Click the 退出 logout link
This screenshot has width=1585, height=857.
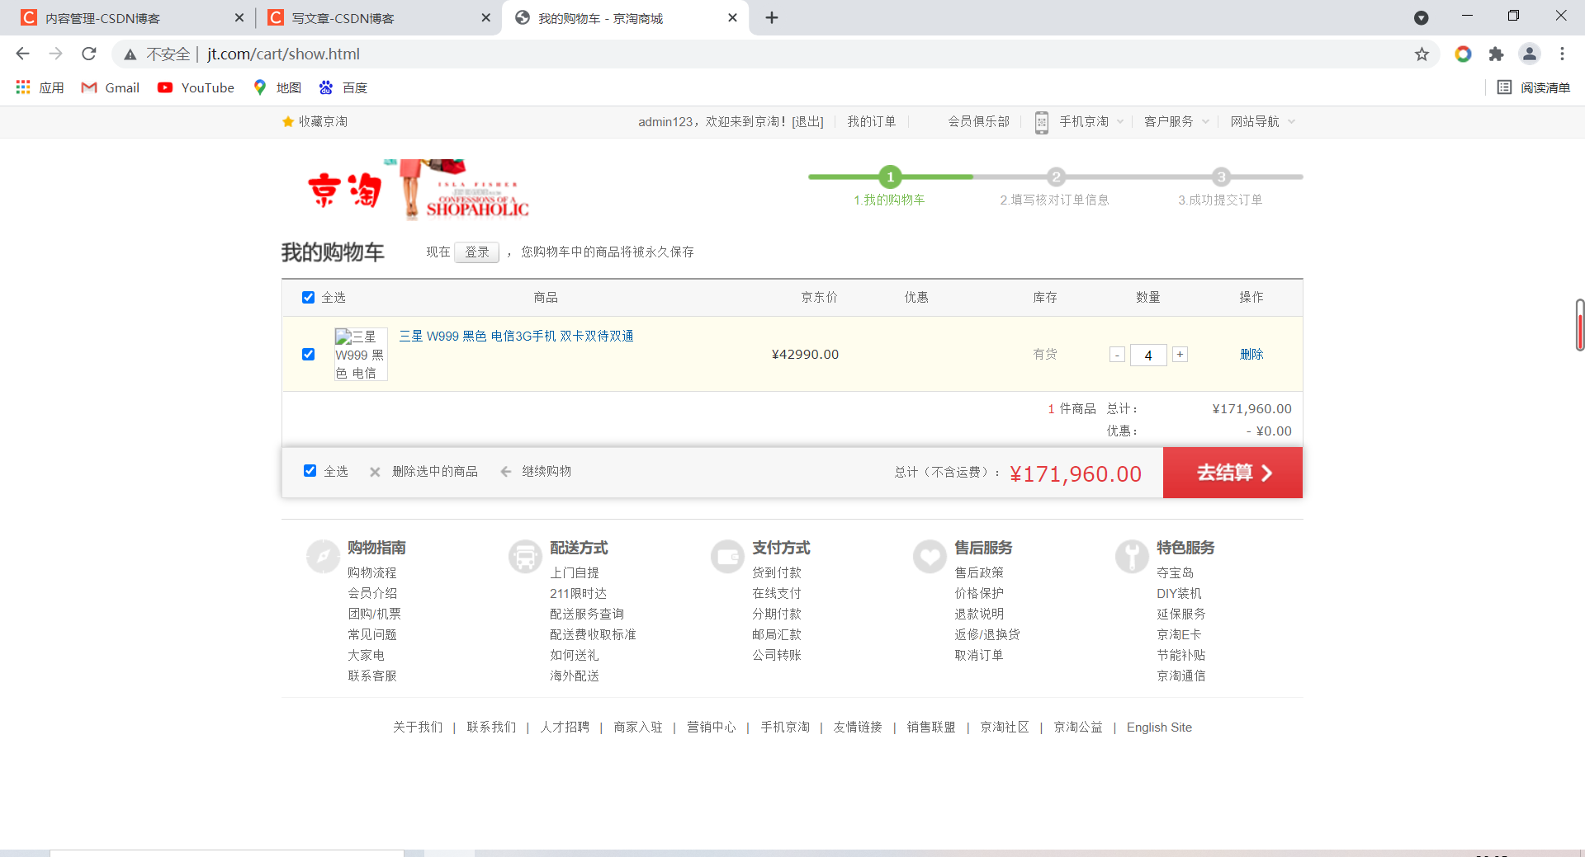(808, 121)
